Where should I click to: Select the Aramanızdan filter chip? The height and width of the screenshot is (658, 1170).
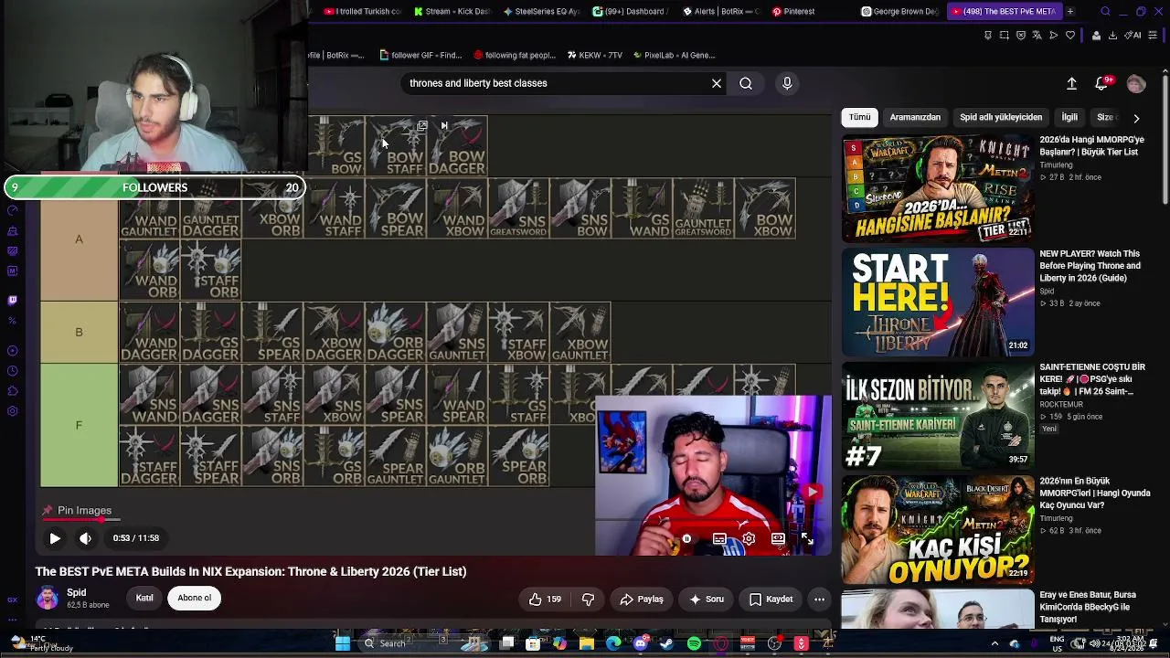tap(915, 117)
